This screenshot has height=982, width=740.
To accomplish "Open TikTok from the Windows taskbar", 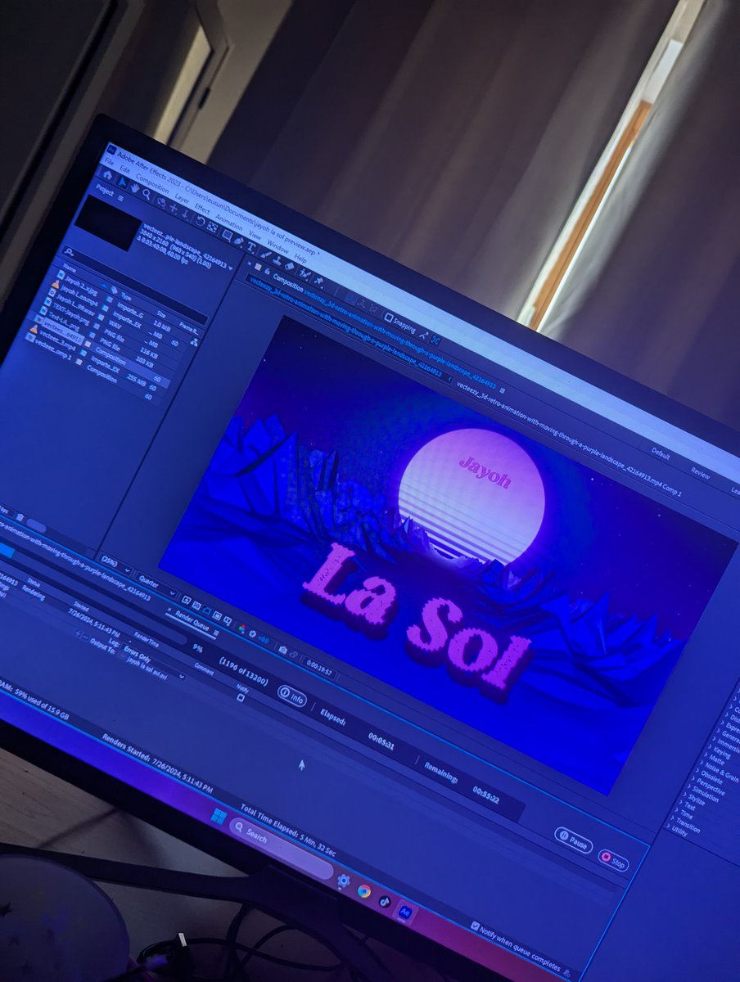I will 385,902.
